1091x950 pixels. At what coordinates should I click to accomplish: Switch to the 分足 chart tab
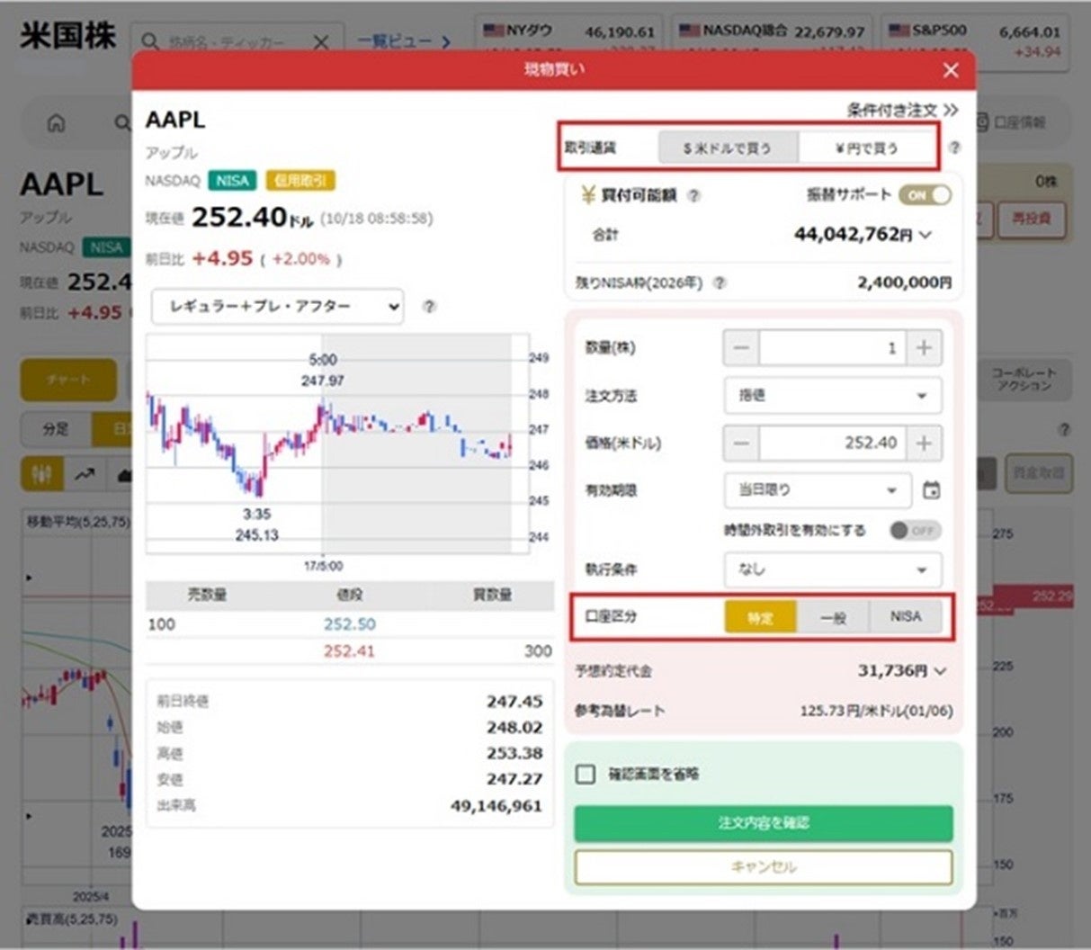[x=57, y=430]
